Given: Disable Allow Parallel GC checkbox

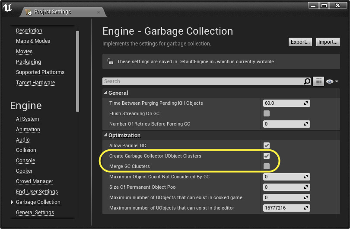Looking at the screenshot, I should click(x=267, y=145).
